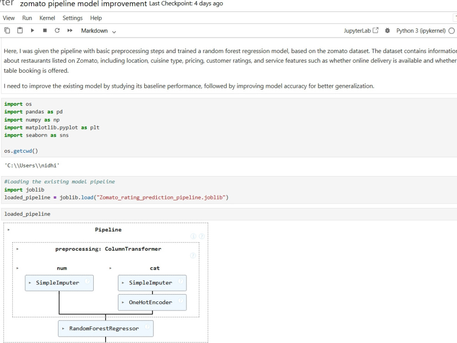Paste cell using clipboard toolbar icon

click(20, 30)
